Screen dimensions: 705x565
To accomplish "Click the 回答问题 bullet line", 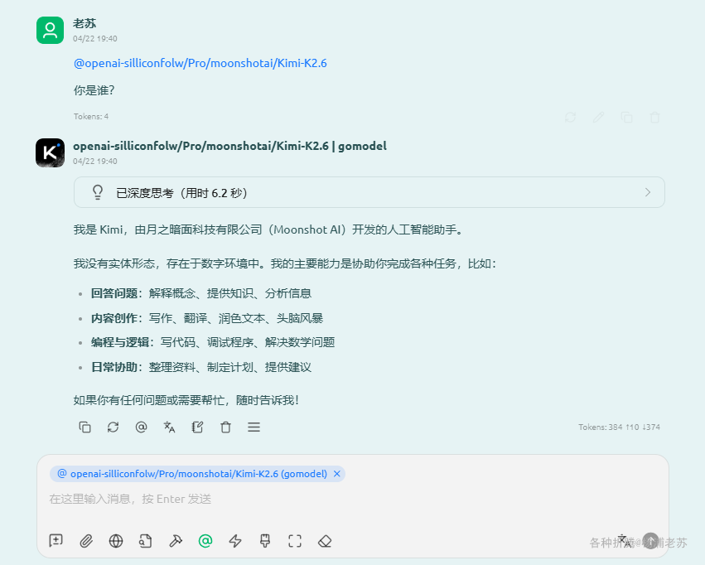I will click(201, 293).
